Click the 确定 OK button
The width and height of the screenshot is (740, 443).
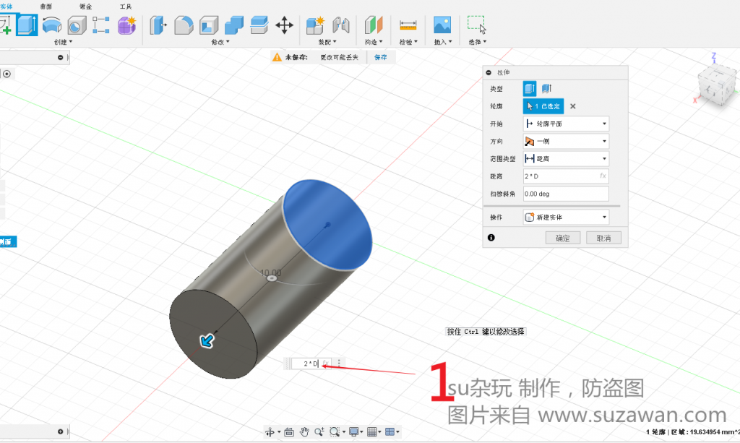coord(562,238)
